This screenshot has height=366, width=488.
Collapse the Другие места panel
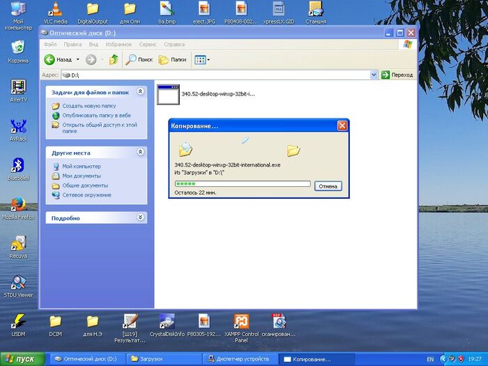click(140, 152)
